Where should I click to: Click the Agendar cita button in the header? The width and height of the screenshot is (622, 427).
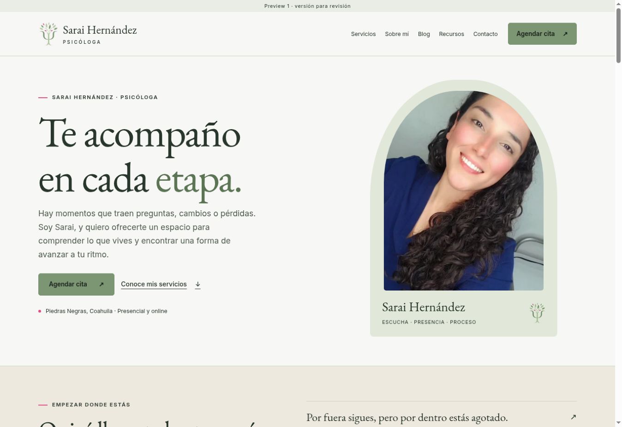(x=542, y=34)
